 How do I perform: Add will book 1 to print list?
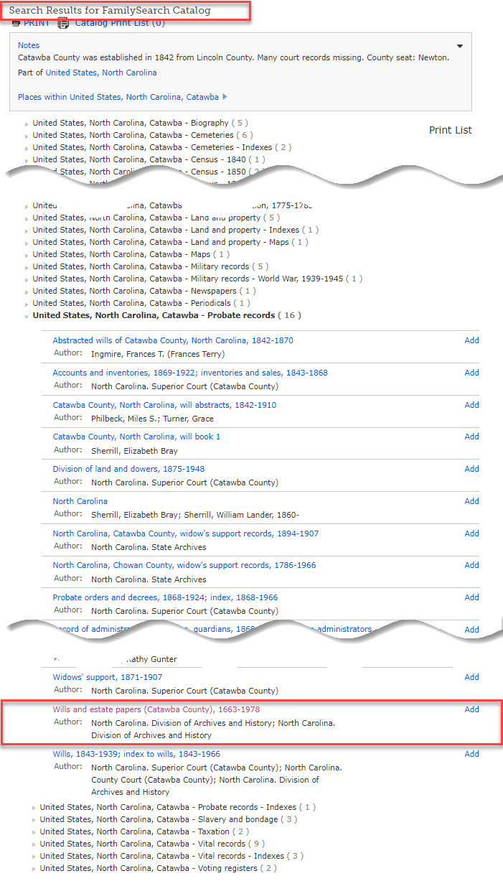471,437
